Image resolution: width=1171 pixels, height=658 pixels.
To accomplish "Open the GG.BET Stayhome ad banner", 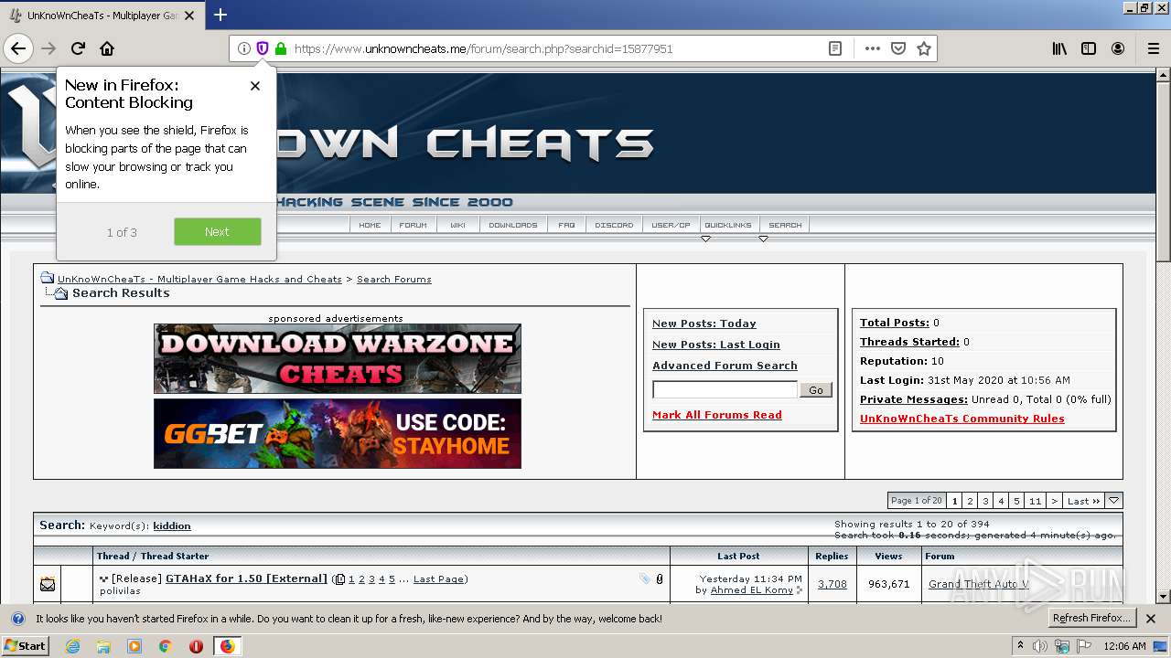I will [338, 433].
